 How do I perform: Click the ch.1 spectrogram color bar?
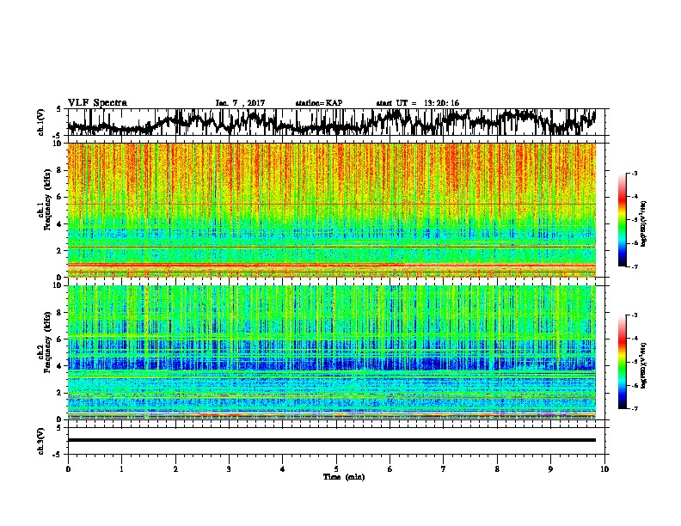[623, 220]
